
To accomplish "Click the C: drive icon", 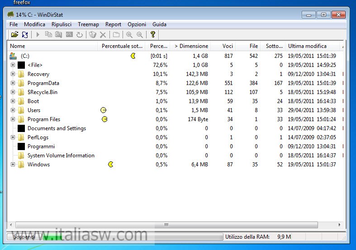I will [x=13, y=56].
